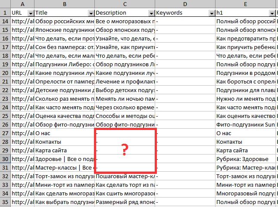Select description 'Размерный ряд япон'
Screen dimensions: 278x207
click(x=125, y=202)
